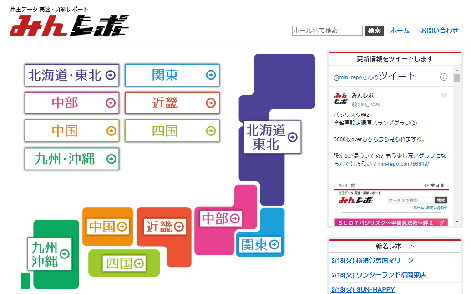Image resolution: width=471 pixels, height=294 pixels.
Task: Click the arrow icon on map 四国 label
Action: (x=138, y=263)
